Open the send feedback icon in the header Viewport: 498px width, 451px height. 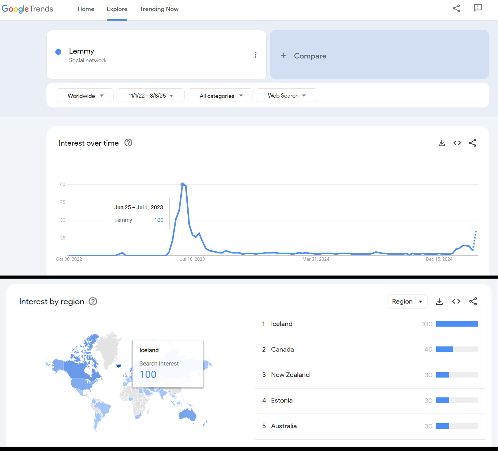[x=478, y=8]
